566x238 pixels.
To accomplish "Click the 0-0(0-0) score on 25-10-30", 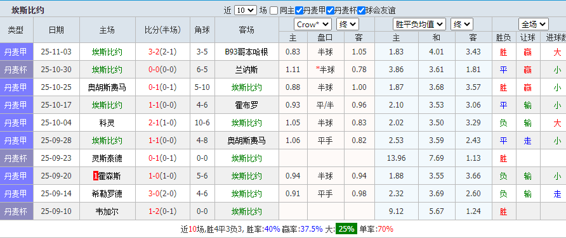I will point(162,70).
